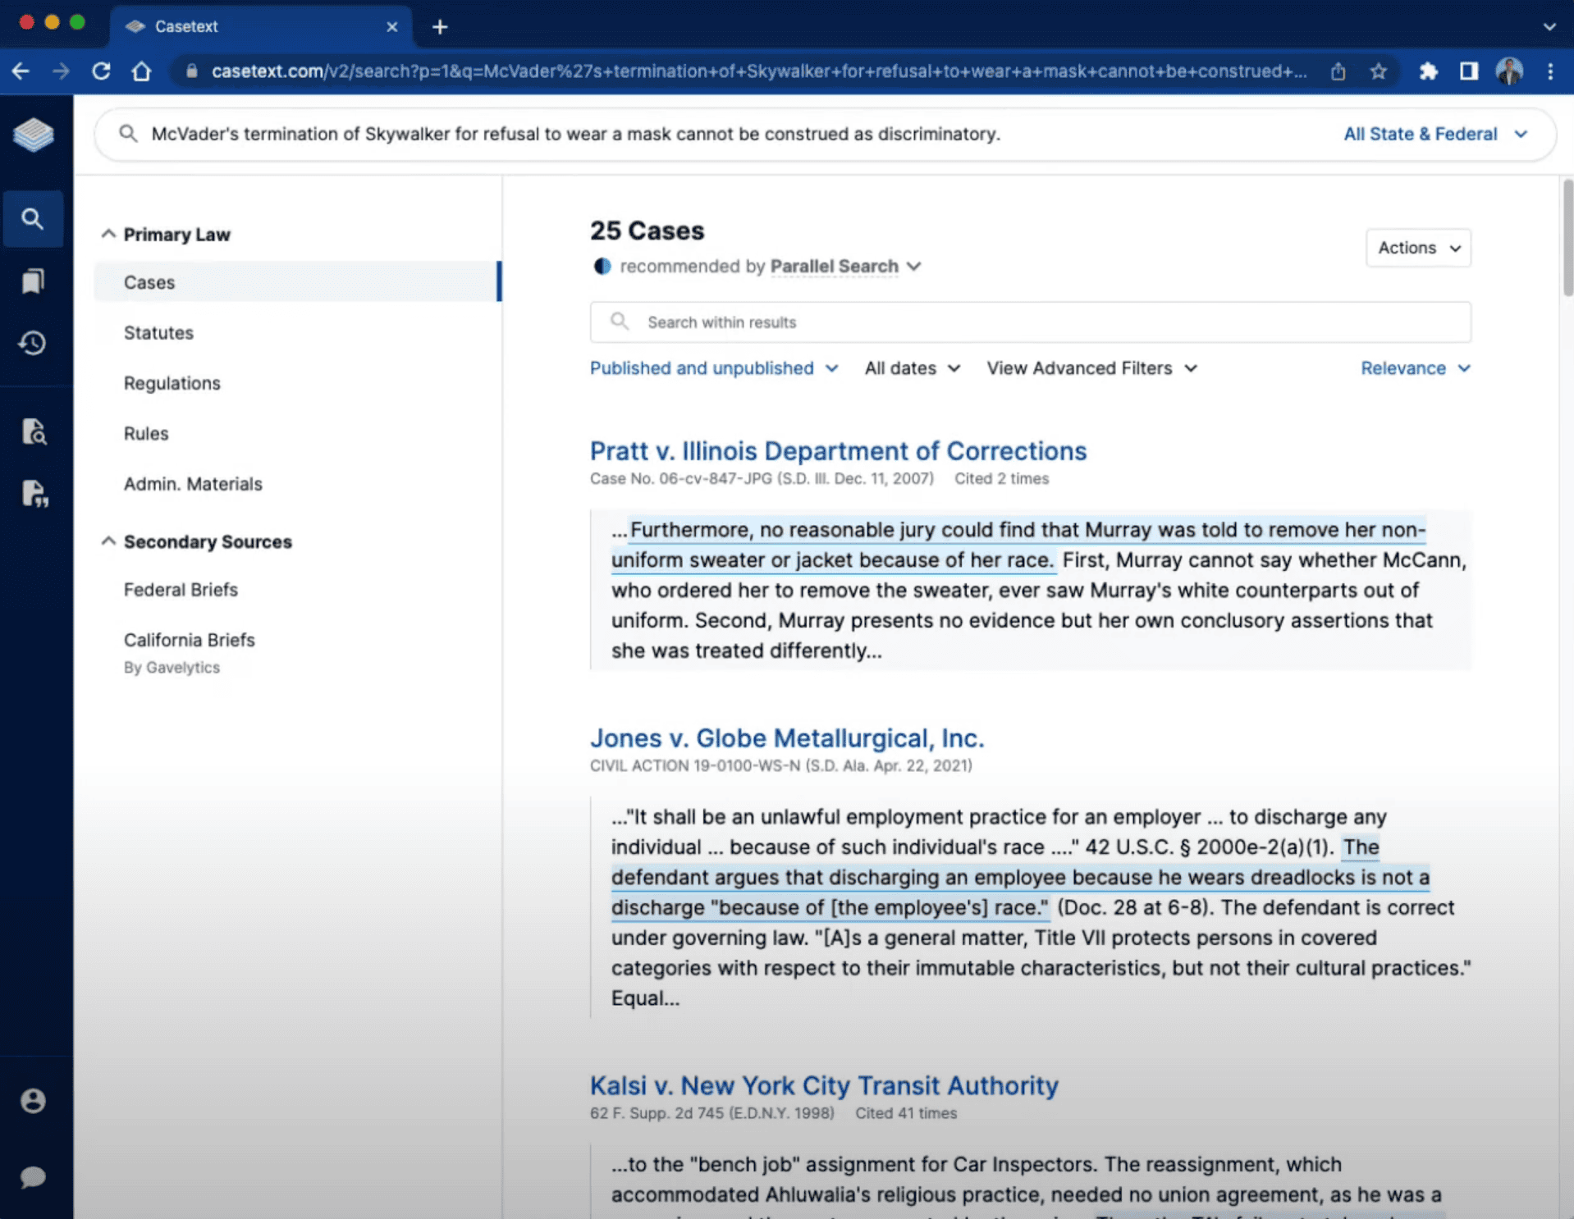1574x1219 pixels.
Task: Select Admin. Materials in Primary Law
Action: (193, 484)
